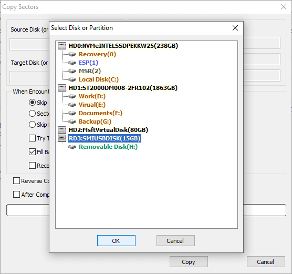The height and width of the screenshot is (274, 292).
Task: Select the Work(D:) partition
Action: [92, 96]
